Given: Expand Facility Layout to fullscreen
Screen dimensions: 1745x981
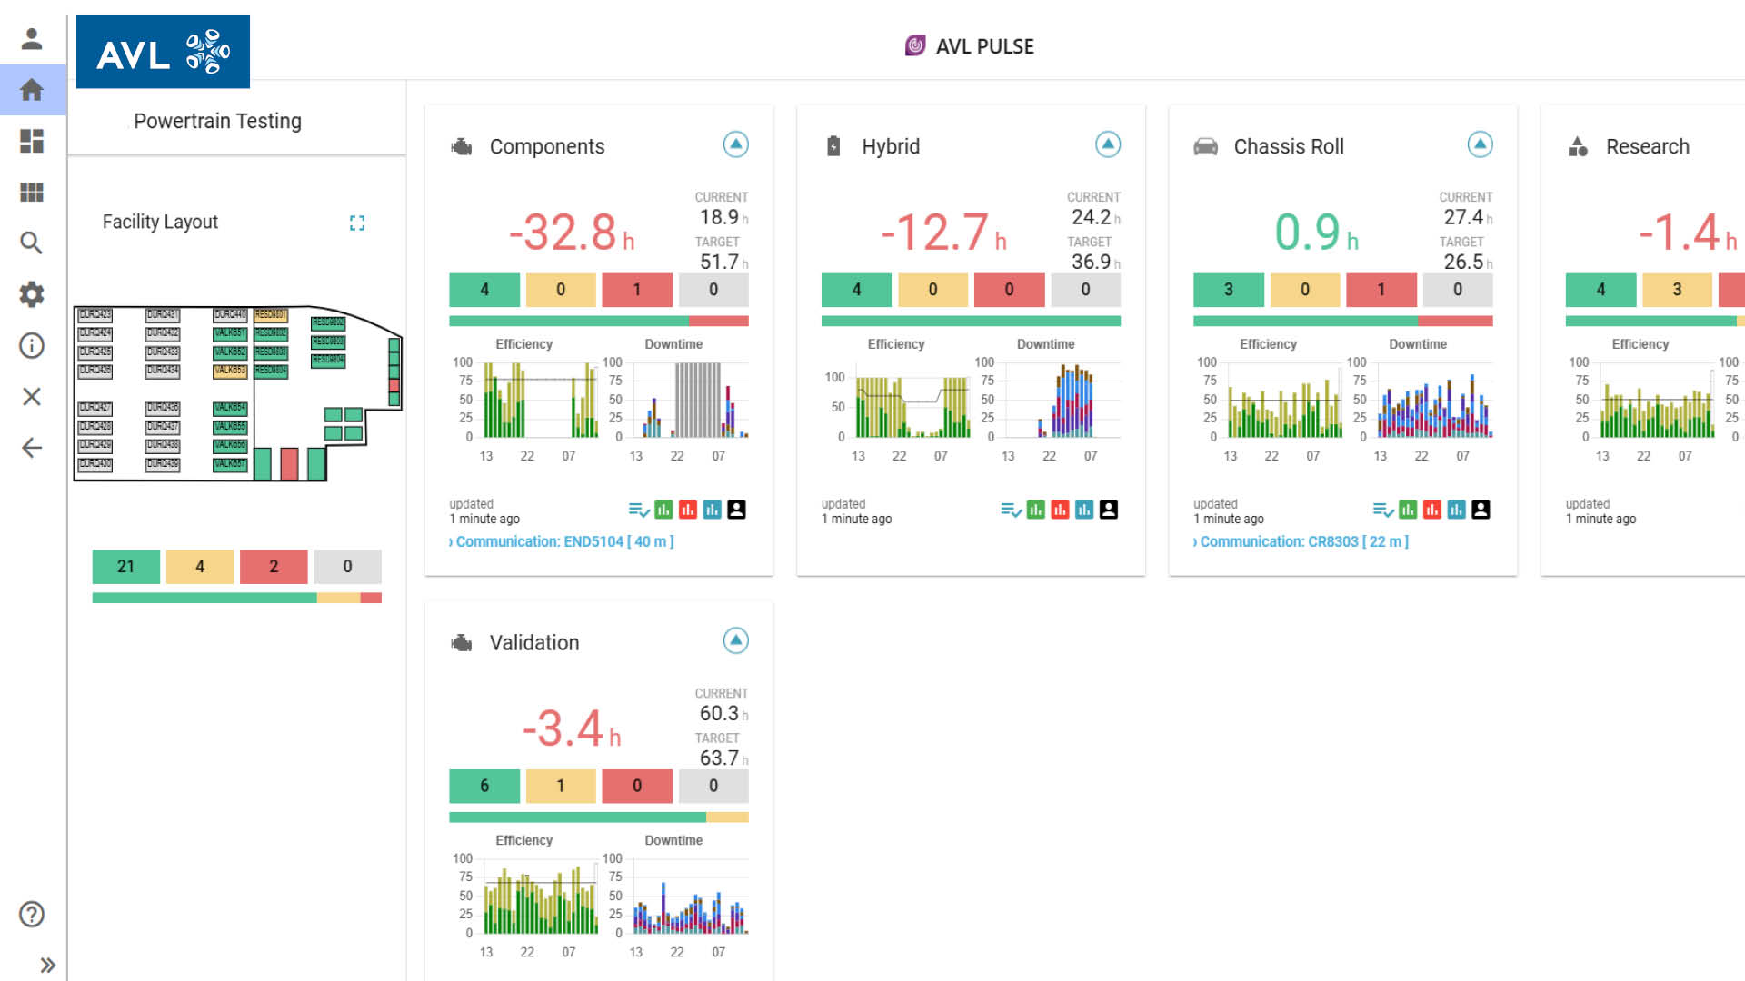Looking at the screenshot, I should pyautogui.click(x=357, y=223).
